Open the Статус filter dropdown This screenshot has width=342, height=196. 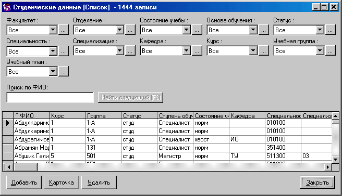(x=320, y=30)
